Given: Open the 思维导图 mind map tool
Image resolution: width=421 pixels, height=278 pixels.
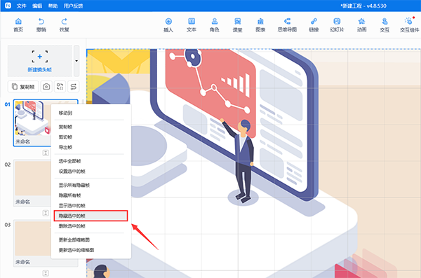Looking at the screenshot, I should (287, 25).
